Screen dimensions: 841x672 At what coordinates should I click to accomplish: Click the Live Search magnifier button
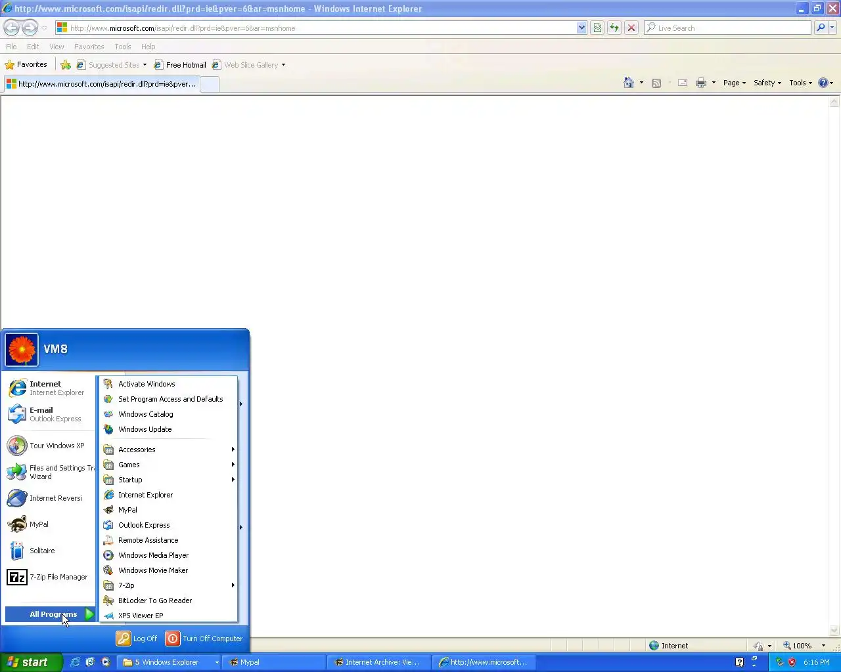(x=821, y=28)
